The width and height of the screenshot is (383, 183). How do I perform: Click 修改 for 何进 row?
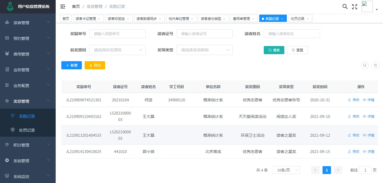(x=354, y=100)
